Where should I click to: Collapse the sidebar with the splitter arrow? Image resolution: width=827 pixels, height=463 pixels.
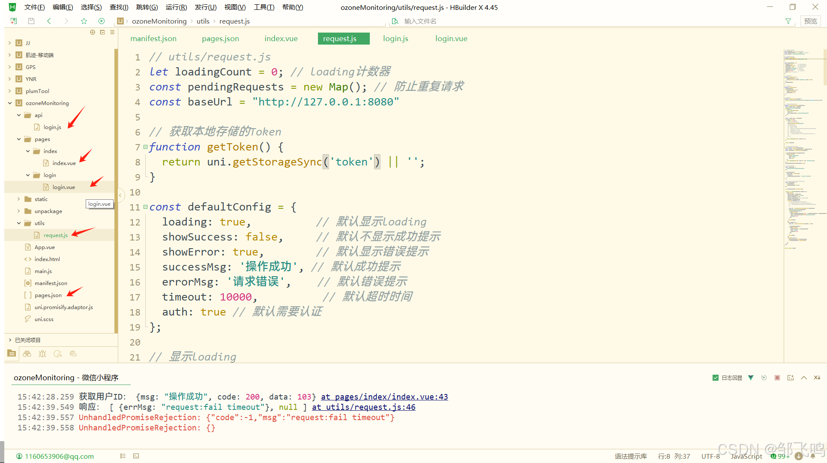(120, 195)
